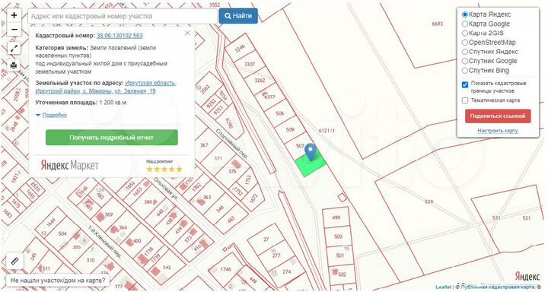Click the five-star rating
The height and width of the screenshot is (292, 548).
pyautogui.click(x=164, y=170)
